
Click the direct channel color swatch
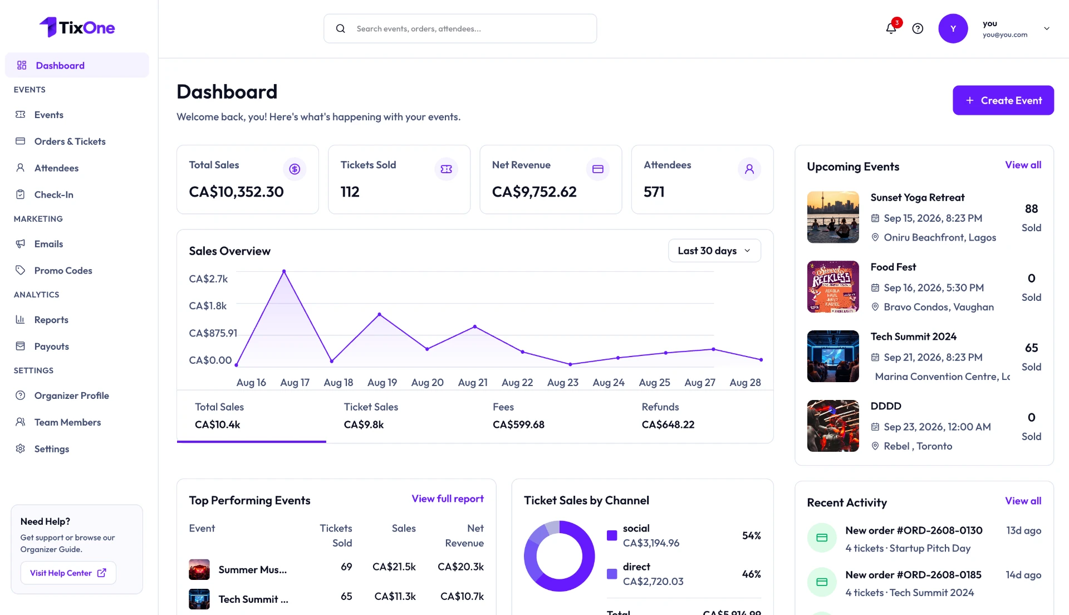click(x=612, y=574)
